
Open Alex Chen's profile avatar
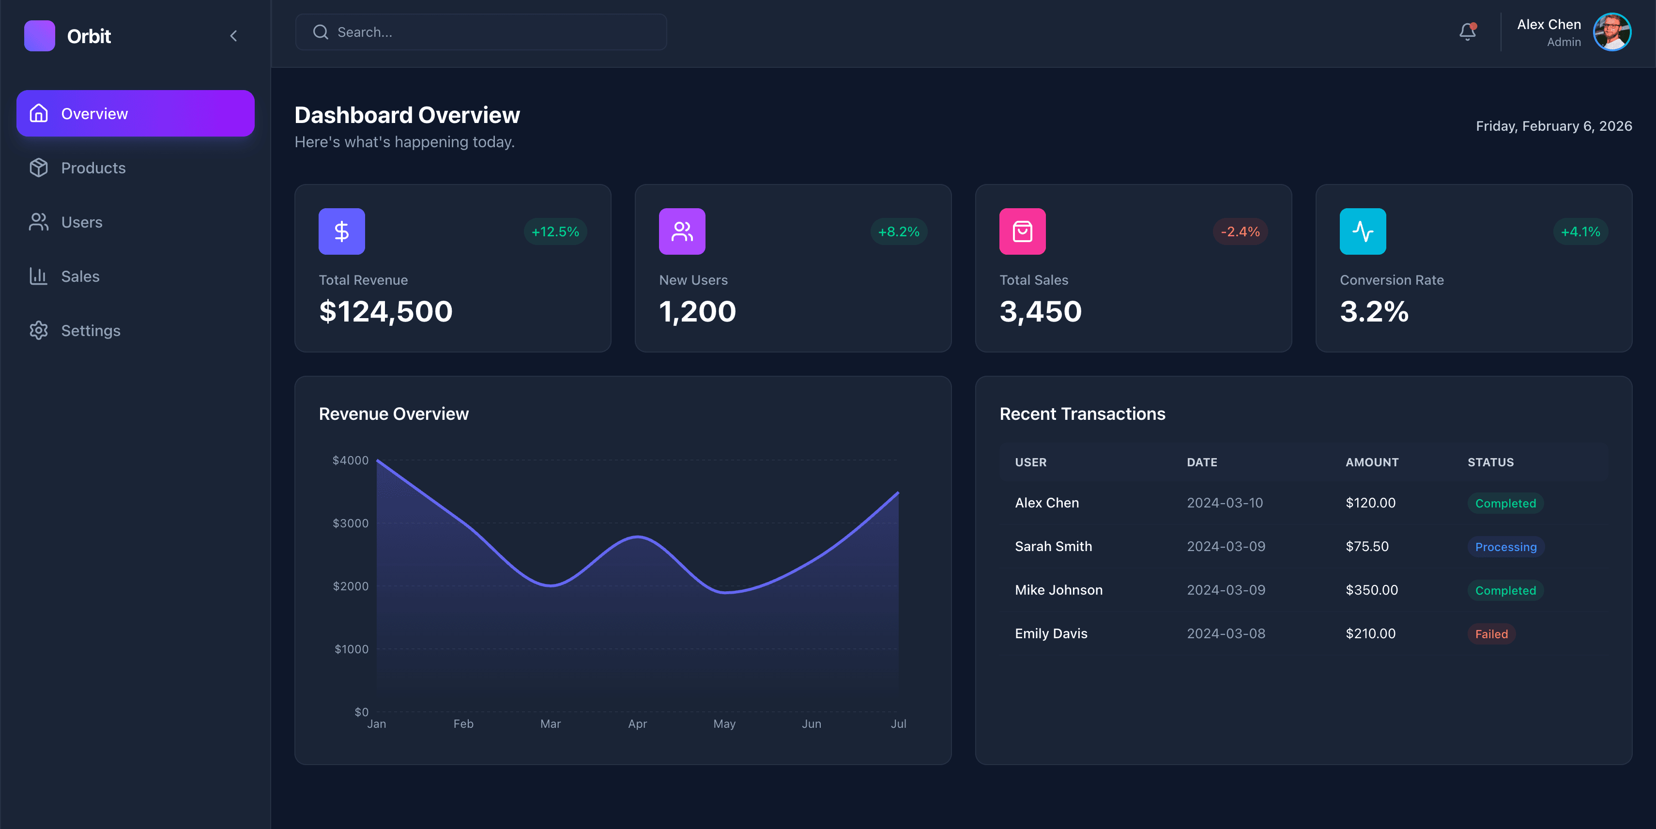coord(1611,31)
